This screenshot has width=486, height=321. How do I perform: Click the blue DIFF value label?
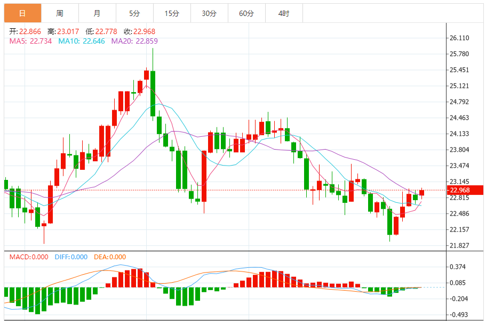(71, 257)
